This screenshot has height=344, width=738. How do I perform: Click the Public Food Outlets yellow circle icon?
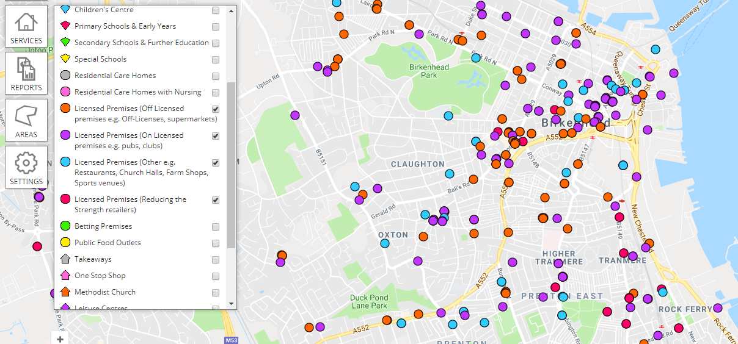click(x=65, y=243)
